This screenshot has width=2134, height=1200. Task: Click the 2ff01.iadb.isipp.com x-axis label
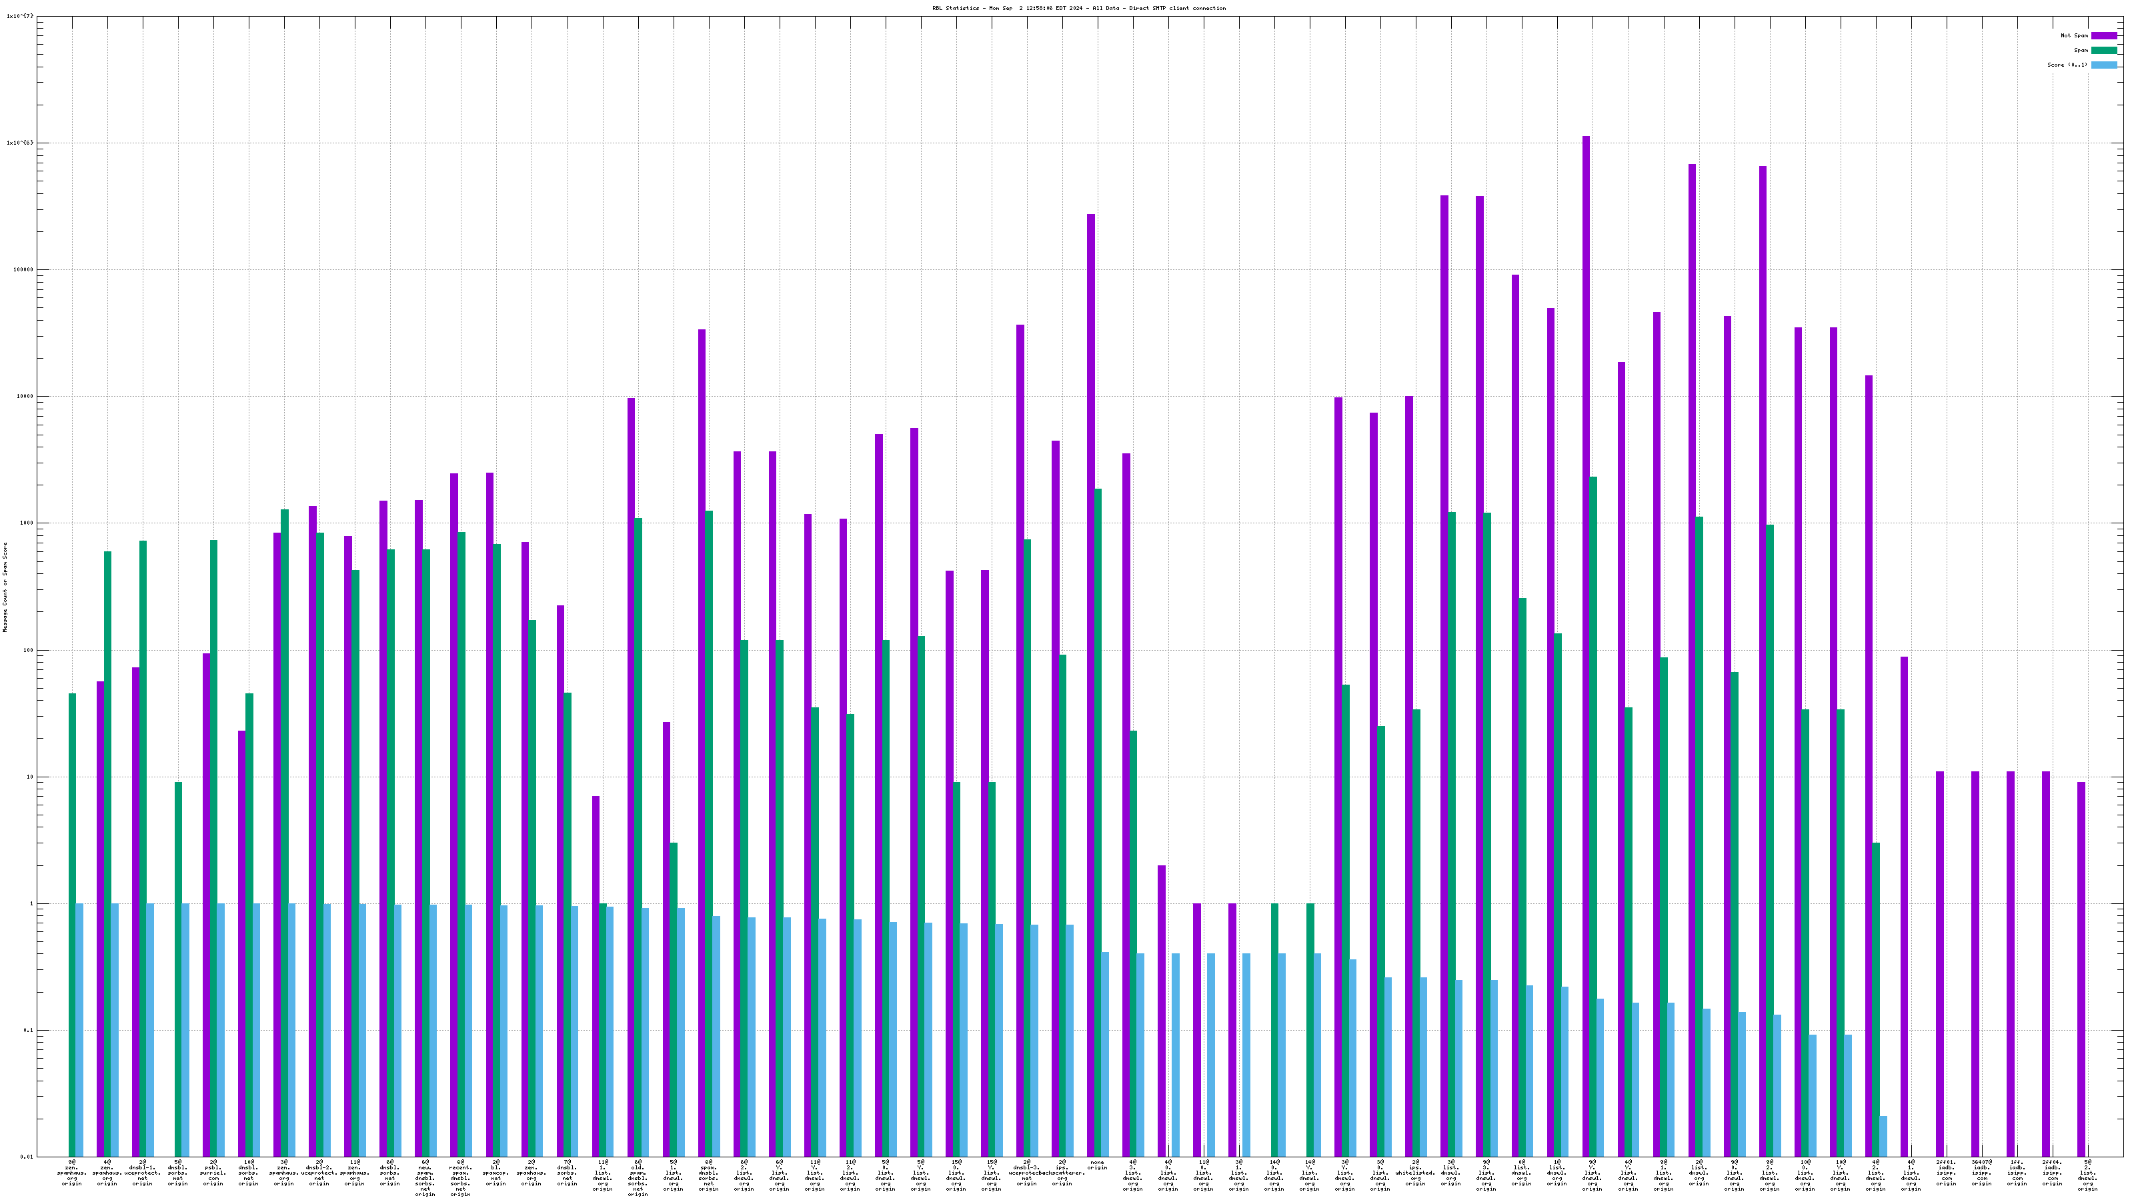(x=1946, y=1173)
